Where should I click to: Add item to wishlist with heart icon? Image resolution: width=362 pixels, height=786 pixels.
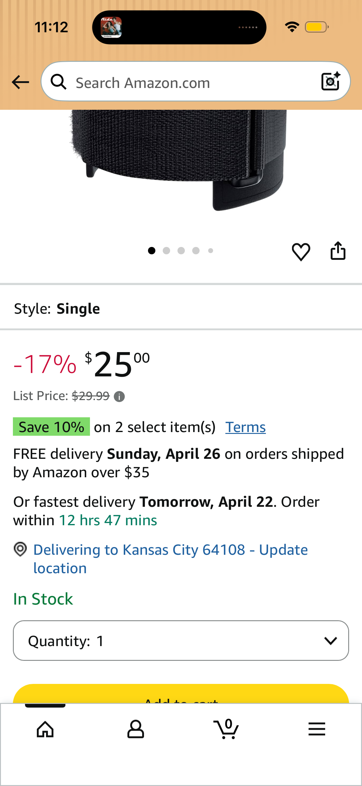pyautogui.click(x=301, y=251)
